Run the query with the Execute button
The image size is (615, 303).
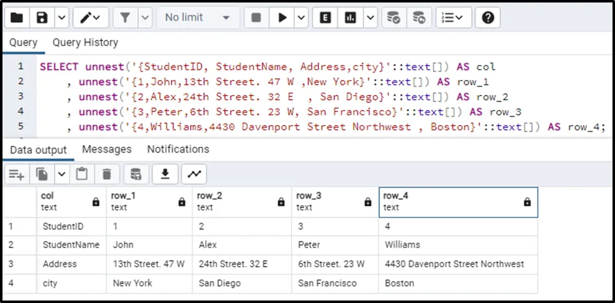[283, 18]
